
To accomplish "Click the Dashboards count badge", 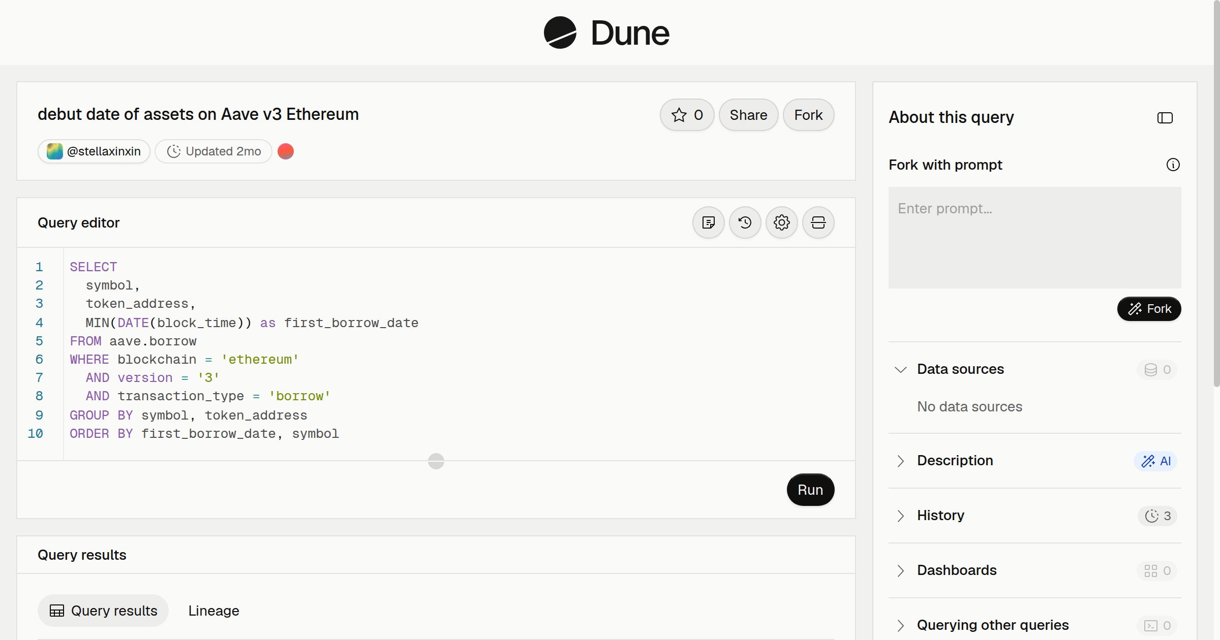I will pyautogui.click(x=1157, y=570).
